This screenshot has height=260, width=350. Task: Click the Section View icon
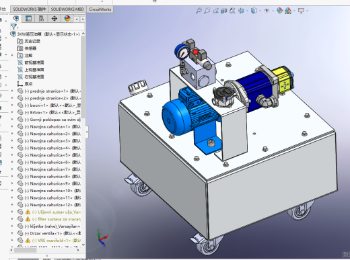coord(224,11)
